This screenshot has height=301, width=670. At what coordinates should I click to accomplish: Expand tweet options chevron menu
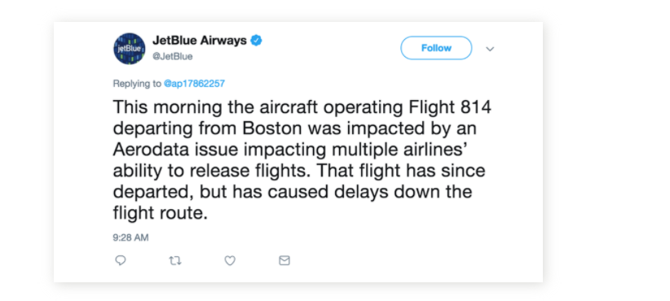490,49
